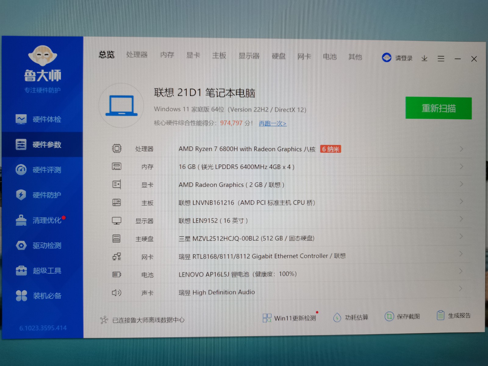Click the battery icon
The width and height of the screenshot is (488, 366).
point(117,274)
